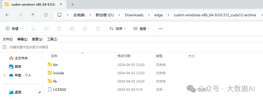
Task: Click the Share icon in toolbar
Action: (x=85, y=29)
